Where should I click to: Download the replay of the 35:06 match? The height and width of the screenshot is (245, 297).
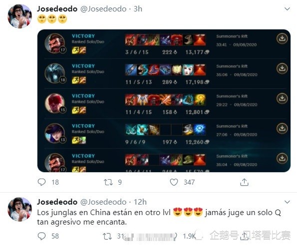tap(282, 68)
